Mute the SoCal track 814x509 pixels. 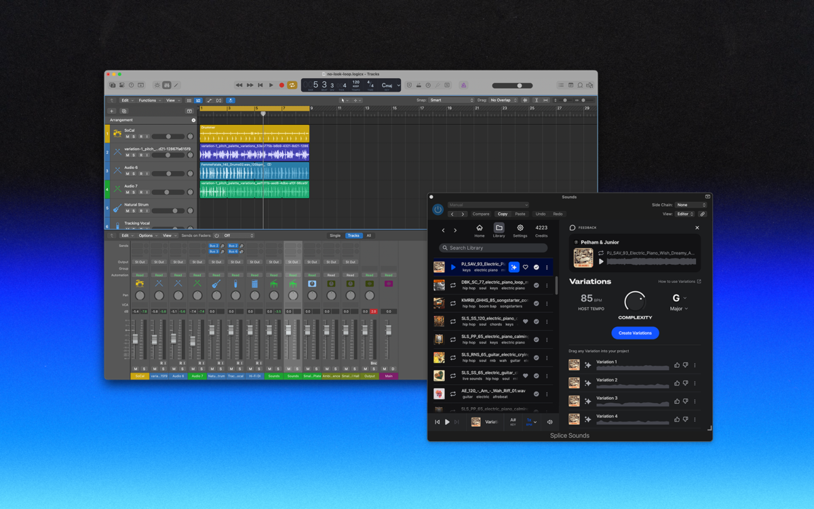click(127, 136)
